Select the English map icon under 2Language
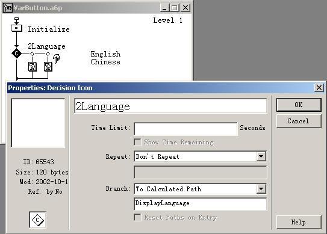Image resolution: width=327 pixels, height=234 pixels. coord(33,67)
